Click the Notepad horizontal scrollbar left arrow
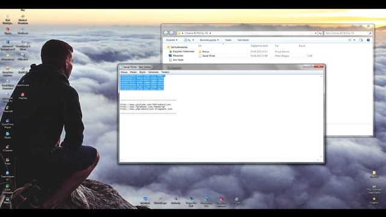Viewport: 386px width, 217px height. [122, 160]
